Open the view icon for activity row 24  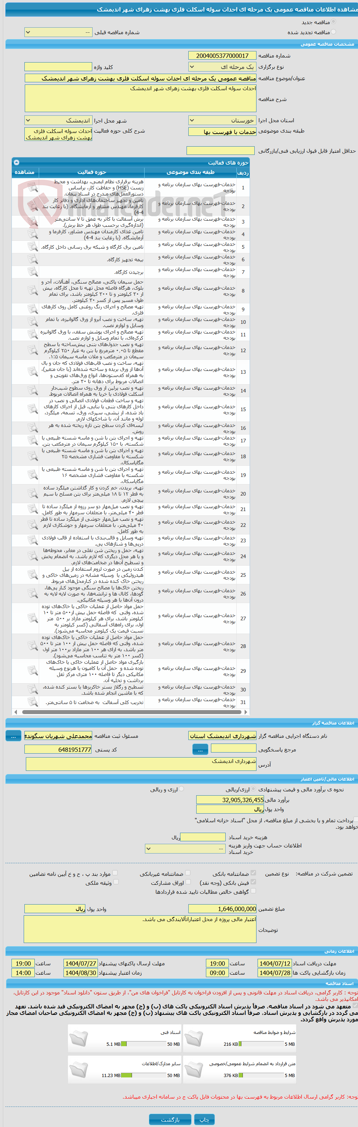point(33,556)
